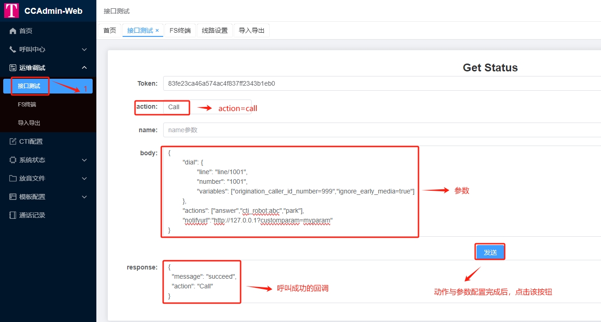
Task: Click the CTI配置 edit icon
Action: (13, 141)
